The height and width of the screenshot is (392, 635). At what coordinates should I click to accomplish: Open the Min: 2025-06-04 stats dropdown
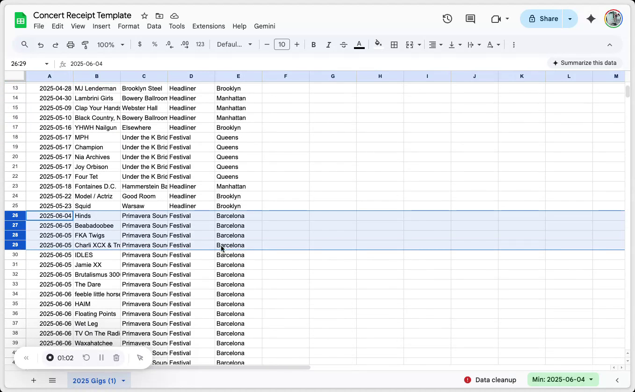point(563,379)
